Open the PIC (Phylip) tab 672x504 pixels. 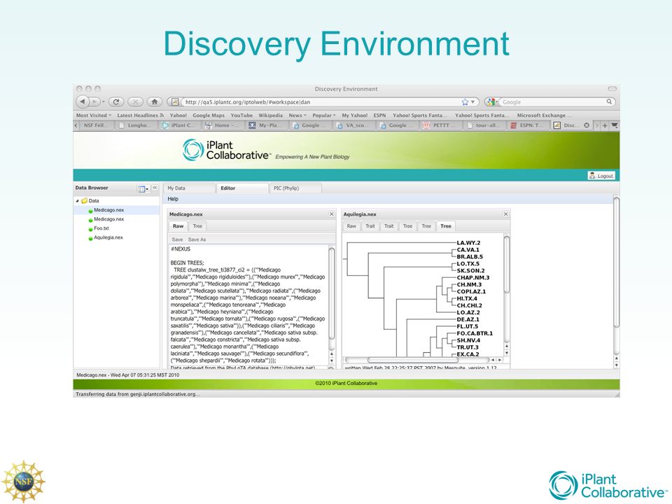(x=295, y=188)
